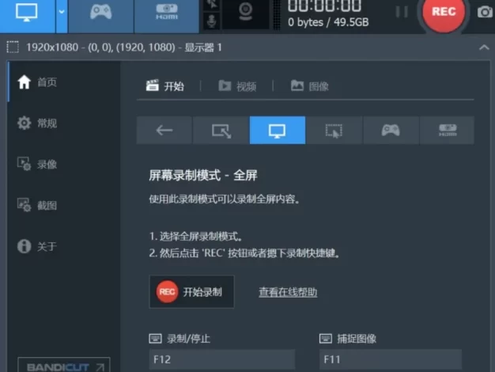Toggle microphone recording icon
Image resolution: width=495 pixels, height=372 pixels.
click(x=212, y=21)
